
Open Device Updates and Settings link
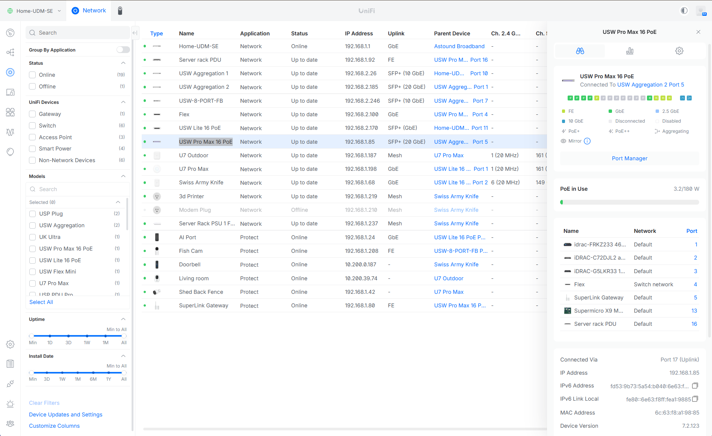(x=65, y=414)
